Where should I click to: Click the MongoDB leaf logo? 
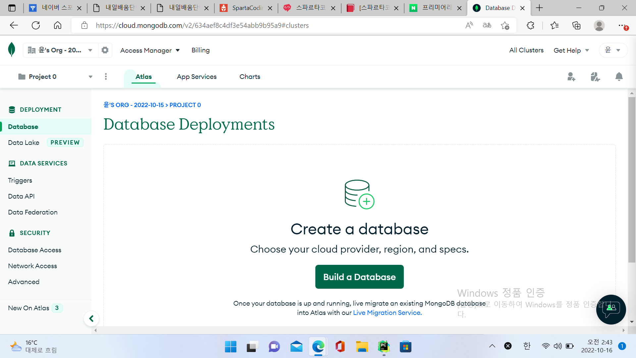12,50
